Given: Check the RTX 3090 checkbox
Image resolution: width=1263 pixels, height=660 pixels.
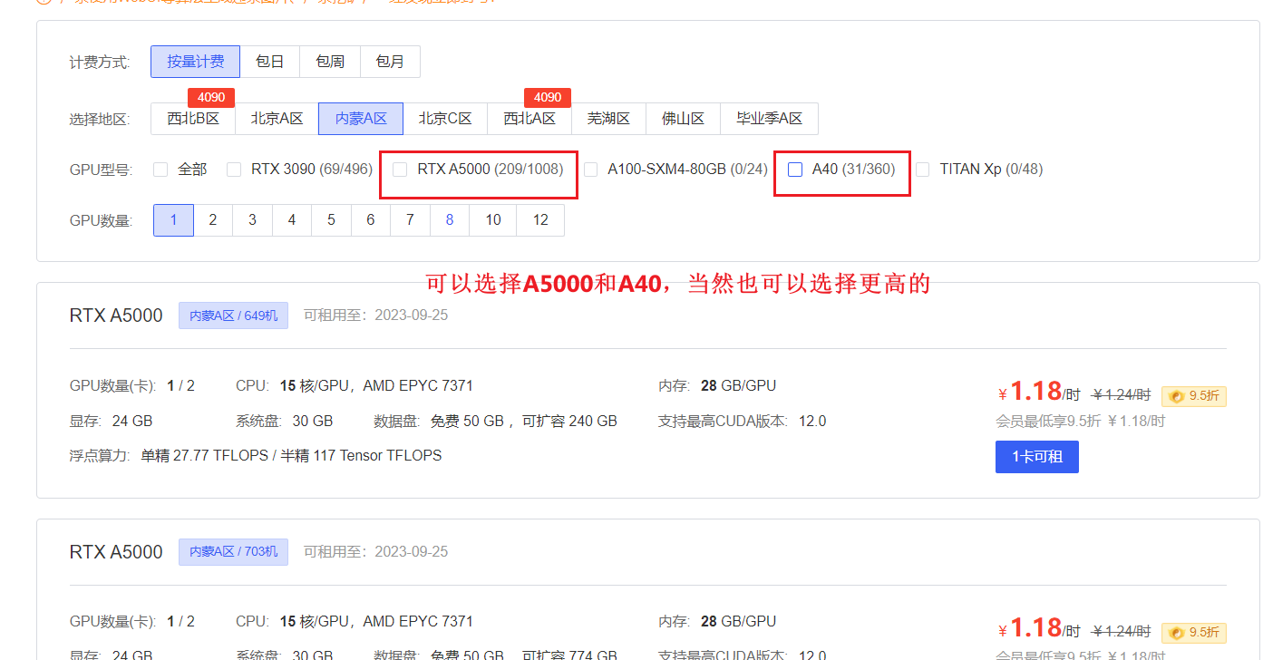Looking at the screenshot, I should tap(234, 170).
